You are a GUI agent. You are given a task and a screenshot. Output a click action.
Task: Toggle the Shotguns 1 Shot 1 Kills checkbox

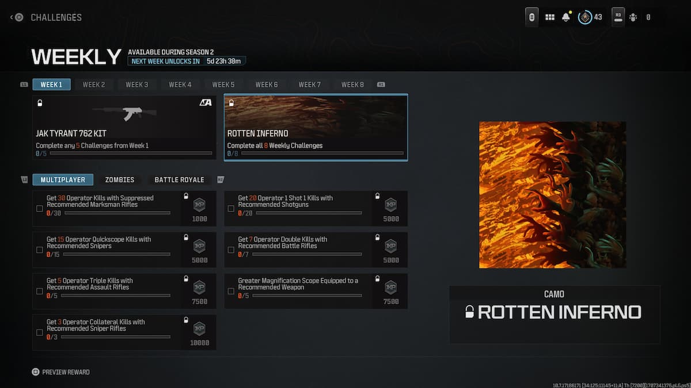[x=231, y=209]
